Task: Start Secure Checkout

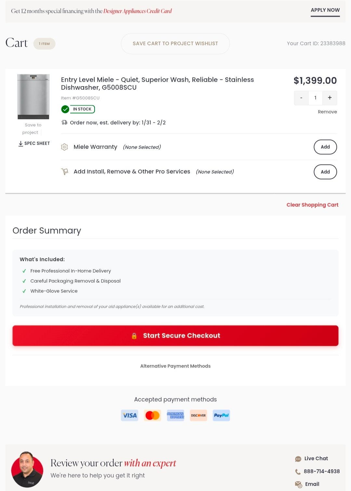Action: [x=175, y=336]
